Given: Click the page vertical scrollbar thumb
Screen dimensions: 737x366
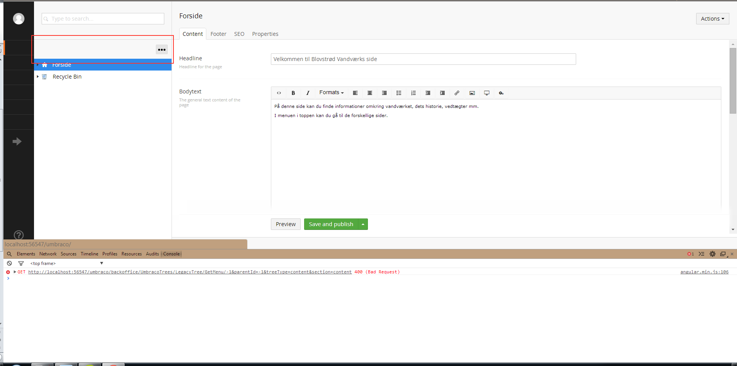Looking at the screenshot, I should tap(733, 81).
